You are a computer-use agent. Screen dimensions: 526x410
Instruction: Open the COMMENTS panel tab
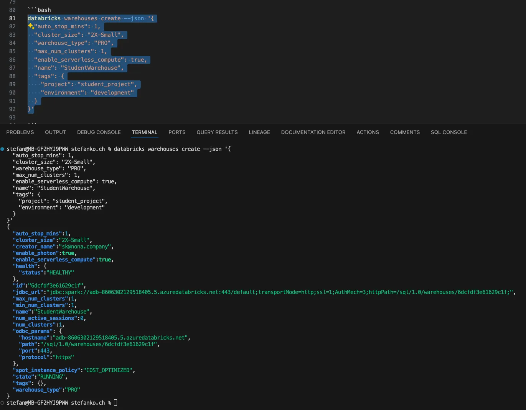pos(405,132)
